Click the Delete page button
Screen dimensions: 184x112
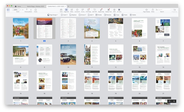tap(133, 15)
